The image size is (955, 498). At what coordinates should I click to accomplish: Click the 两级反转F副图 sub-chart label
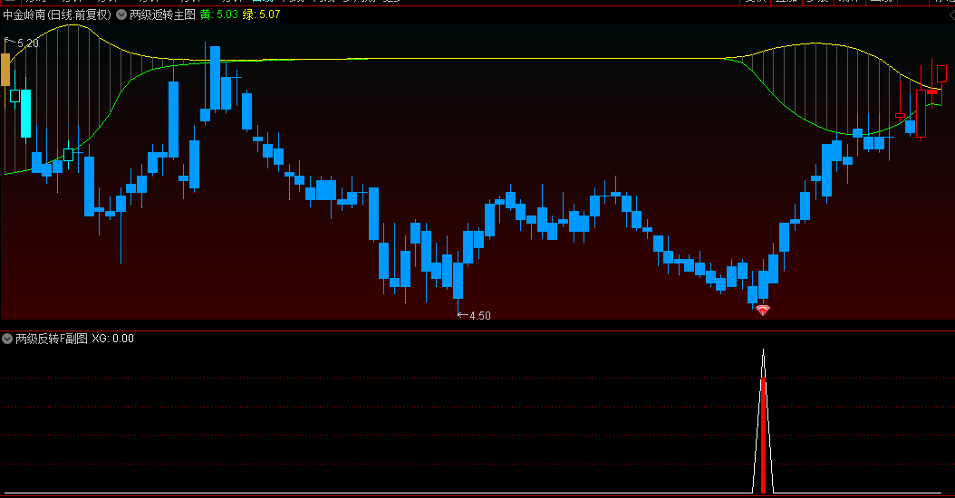(52, 339)
